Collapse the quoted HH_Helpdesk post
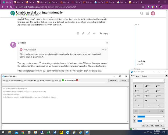This screenshot has height=135, width=168. point(102,50)
